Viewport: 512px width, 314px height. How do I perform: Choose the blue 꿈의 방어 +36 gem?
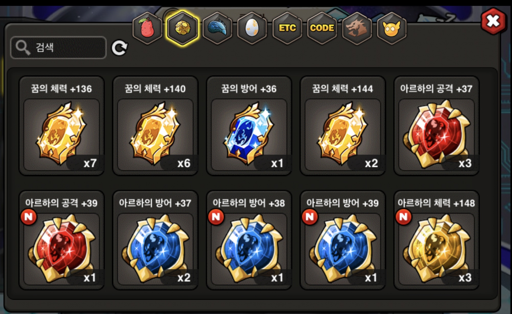(249, 126)
